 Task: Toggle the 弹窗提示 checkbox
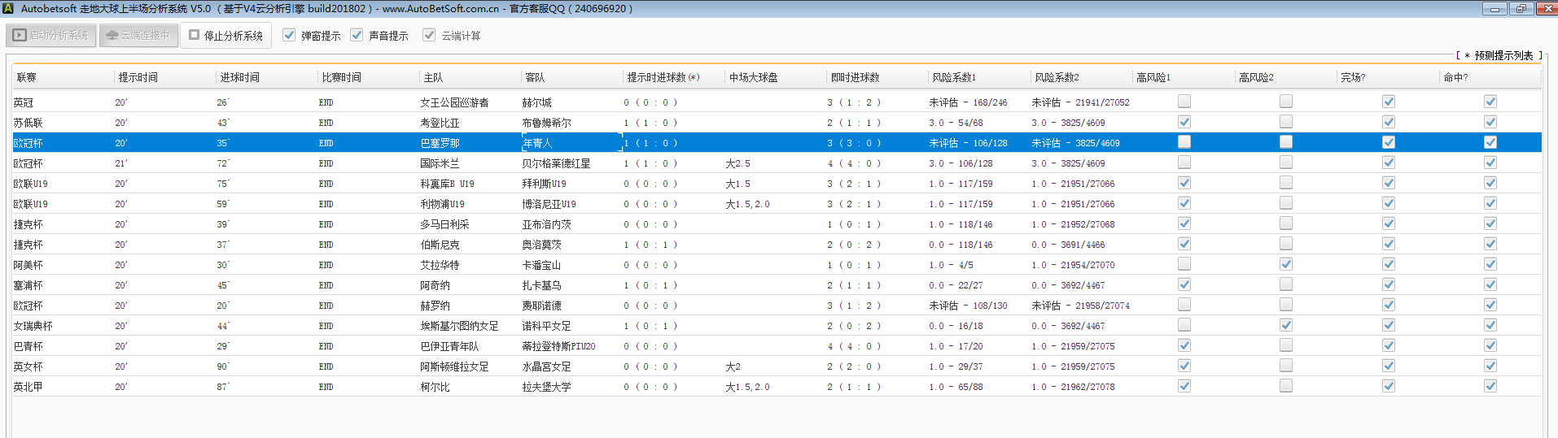pos(289,35)
